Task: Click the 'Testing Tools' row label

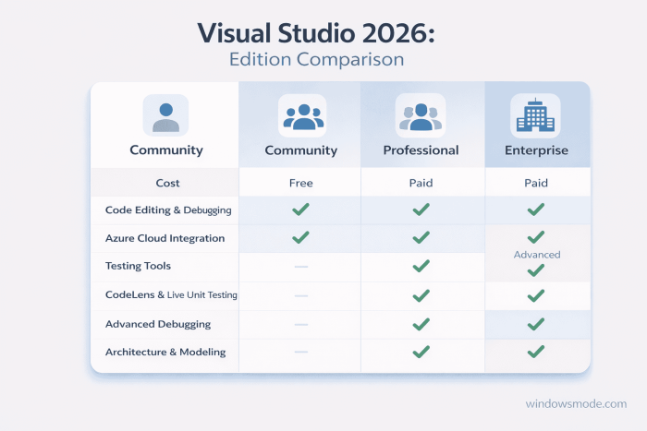Action: pyautogui.click(x=138, y=266)
